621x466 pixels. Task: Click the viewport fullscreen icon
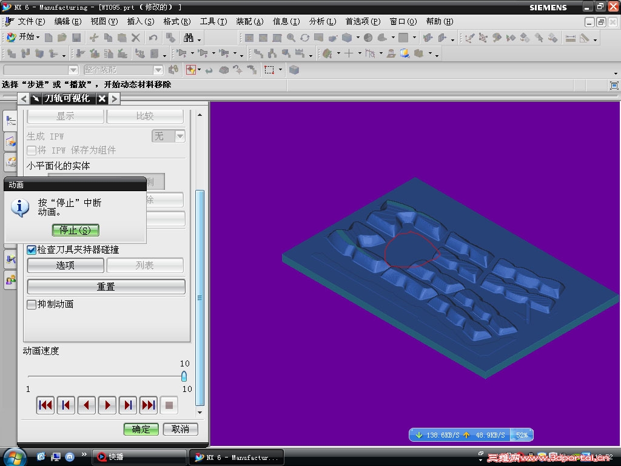[614, 85]
